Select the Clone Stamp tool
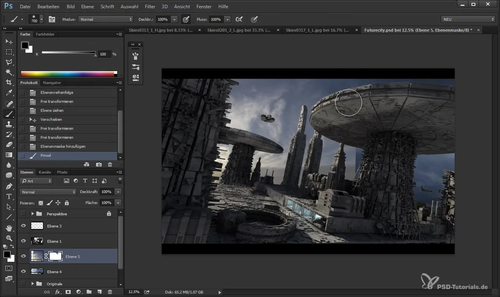500x297 pixels. [9, 124]
